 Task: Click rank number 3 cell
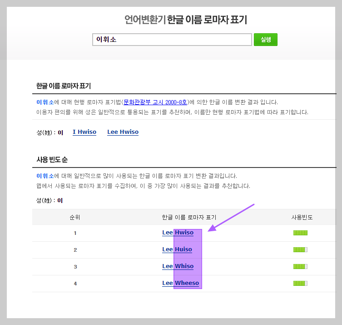pyautogui.click(x=75, y=267)
